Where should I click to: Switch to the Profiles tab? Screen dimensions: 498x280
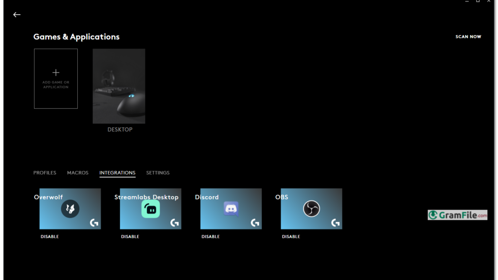click(45, 173)
